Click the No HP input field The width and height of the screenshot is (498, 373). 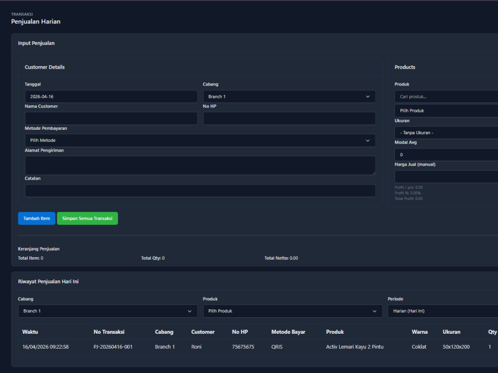click(x=289, y=118)
